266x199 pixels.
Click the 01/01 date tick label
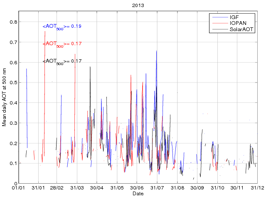click(19, 188)
